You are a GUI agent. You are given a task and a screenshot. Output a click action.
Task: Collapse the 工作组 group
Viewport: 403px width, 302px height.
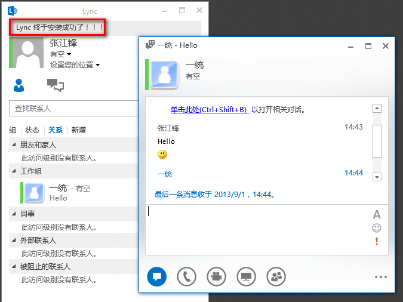[x=14, y=171]
